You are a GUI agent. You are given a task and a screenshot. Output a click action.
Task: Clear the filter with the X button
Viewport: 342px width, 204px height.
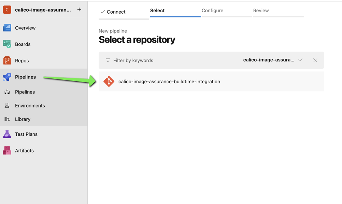point(315,60)
